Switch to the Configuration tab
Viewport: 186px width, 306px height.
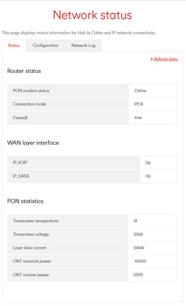coord(45,45)
